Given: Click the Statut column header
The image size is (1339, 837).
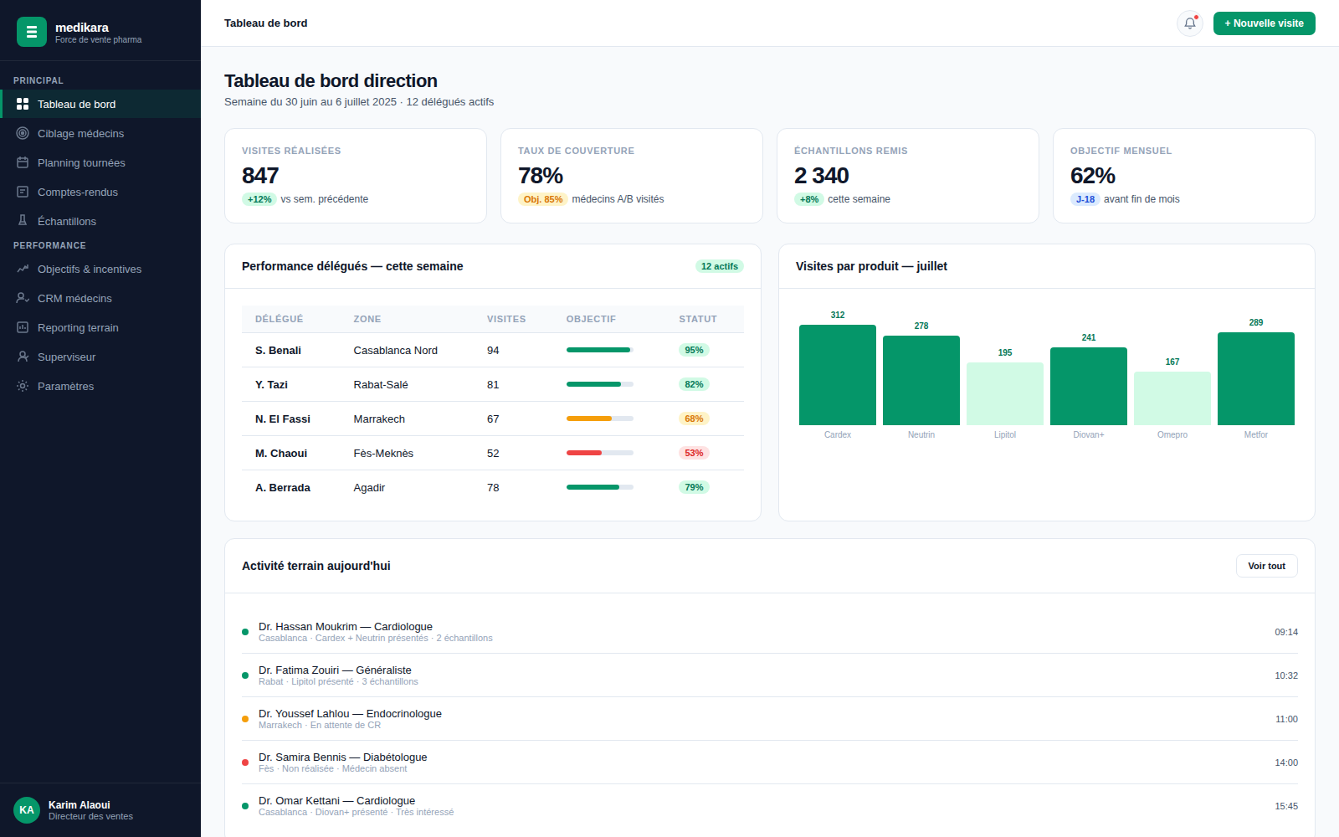Looking at the screenshot, I should (x=698, y=319).
